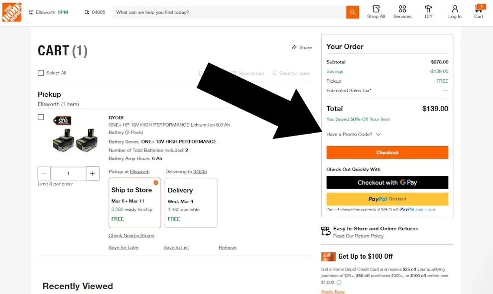
Task: Click the Estimated Sales Tax label
Action: tap(349, 90)
